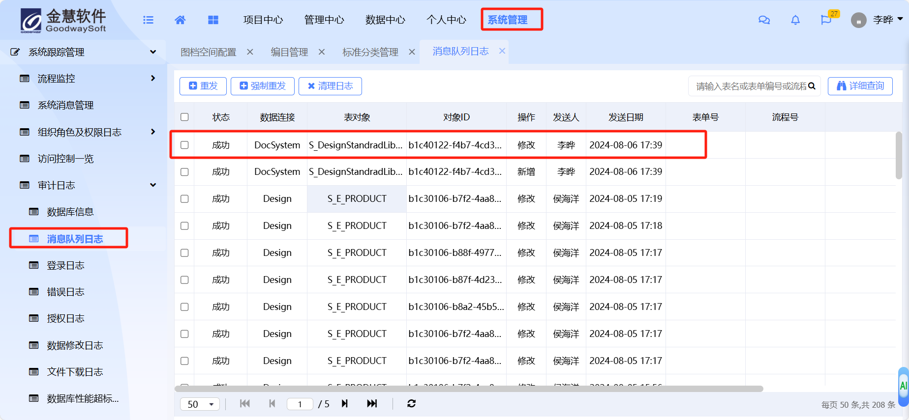Screen dimensions: 909x420
Task: Open the chat messages icon
Action: click(x=764, y=20)
